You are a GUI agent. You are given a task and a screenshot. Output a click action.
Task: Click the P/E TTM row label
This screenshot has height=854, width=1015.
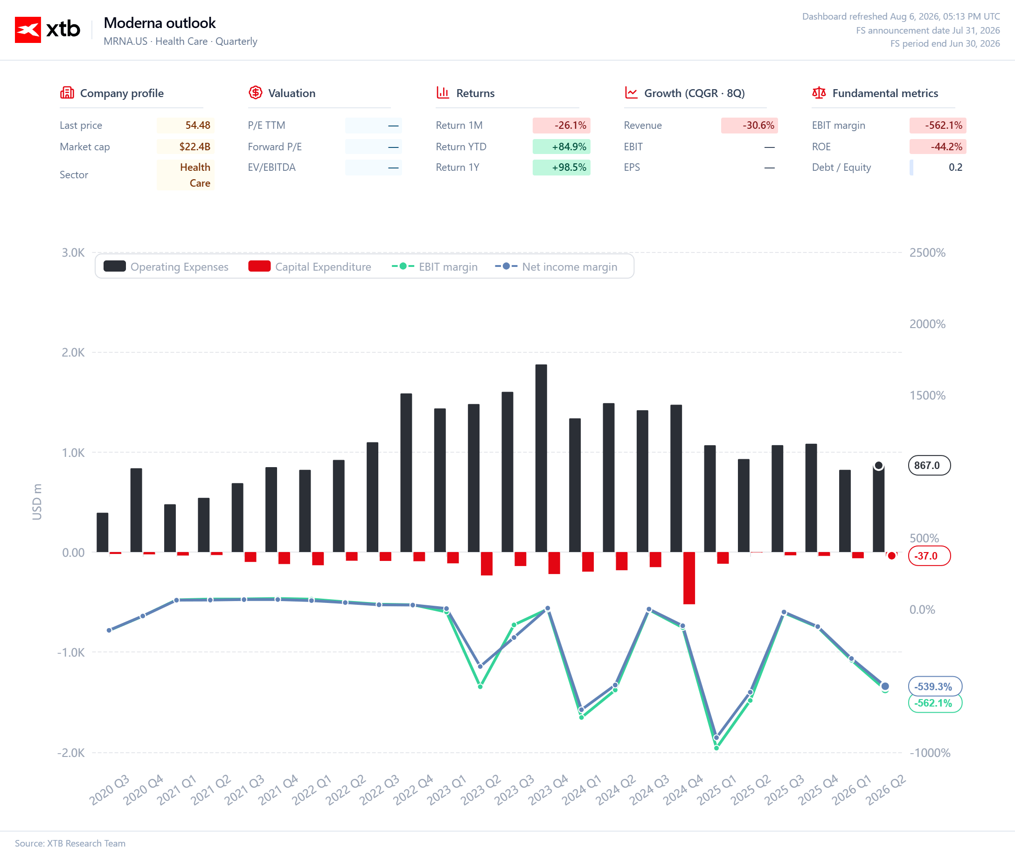coord(266,126)
